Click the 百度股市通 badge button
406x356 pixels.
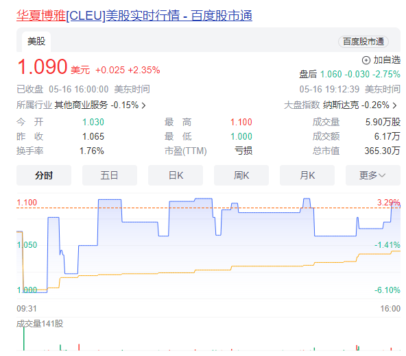click(x=363, y=42)
